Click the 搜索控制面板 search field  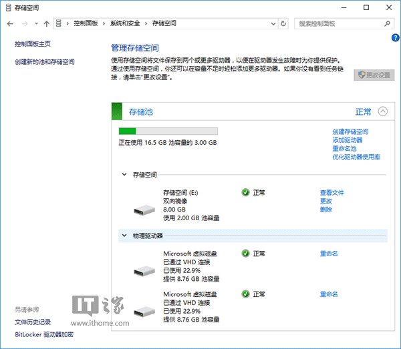click(x=338, y=23)
